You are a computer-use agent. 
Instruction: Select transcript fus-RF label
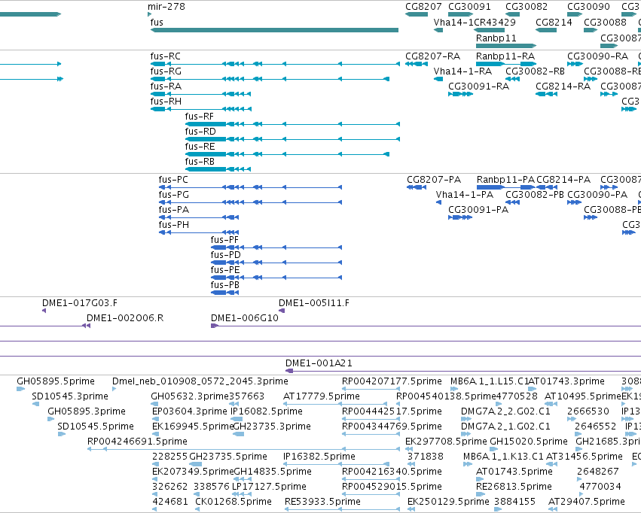[200, 117]
